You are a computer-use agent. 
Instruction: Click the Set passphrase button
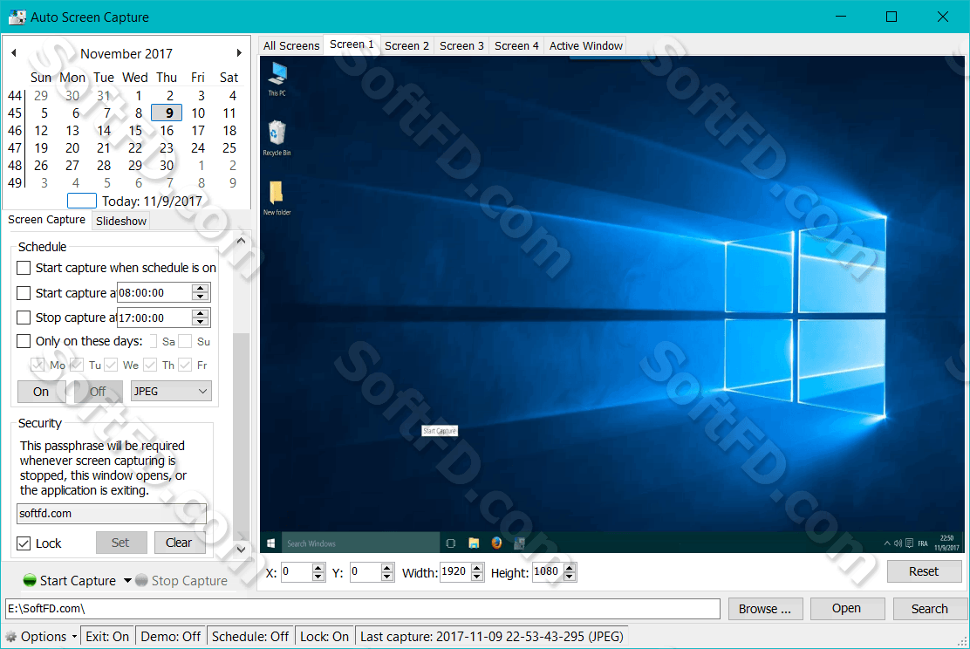[x=120, y=543]
